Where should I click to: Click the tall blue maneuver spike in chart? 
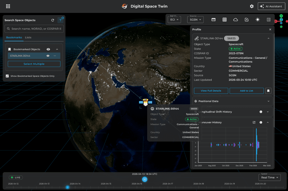coord(256,145)
